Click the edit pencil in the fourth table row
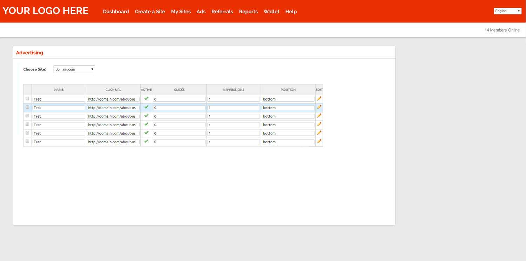Screen dimensions: 526x261 [x=319, y=124]
